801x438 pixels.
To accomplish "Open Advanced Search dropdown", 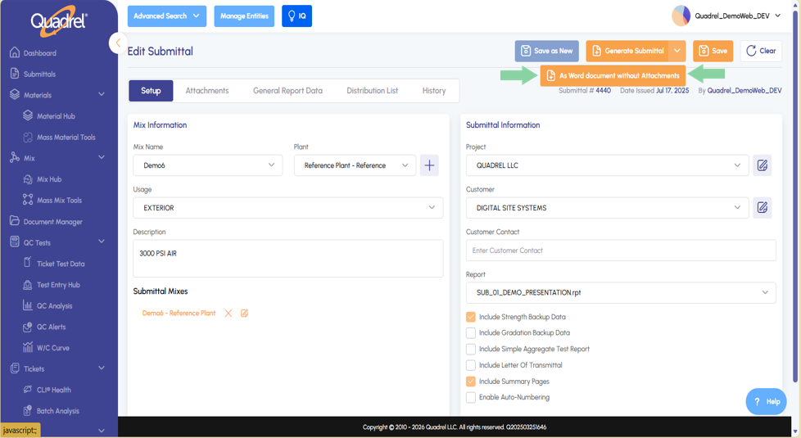I will tap(167, 16).
